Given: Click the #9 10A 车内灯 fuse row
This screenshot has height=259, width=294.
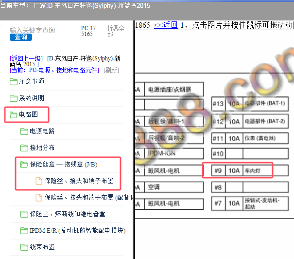Looking at the screenshot, I should point(250,170).
